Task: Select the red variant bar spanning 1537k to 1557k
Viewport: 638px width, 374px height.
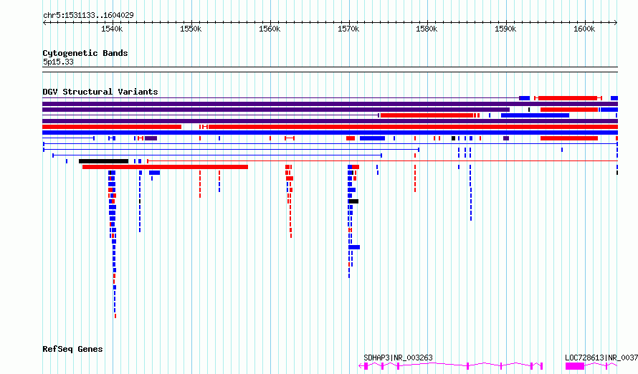Action: 165,167
